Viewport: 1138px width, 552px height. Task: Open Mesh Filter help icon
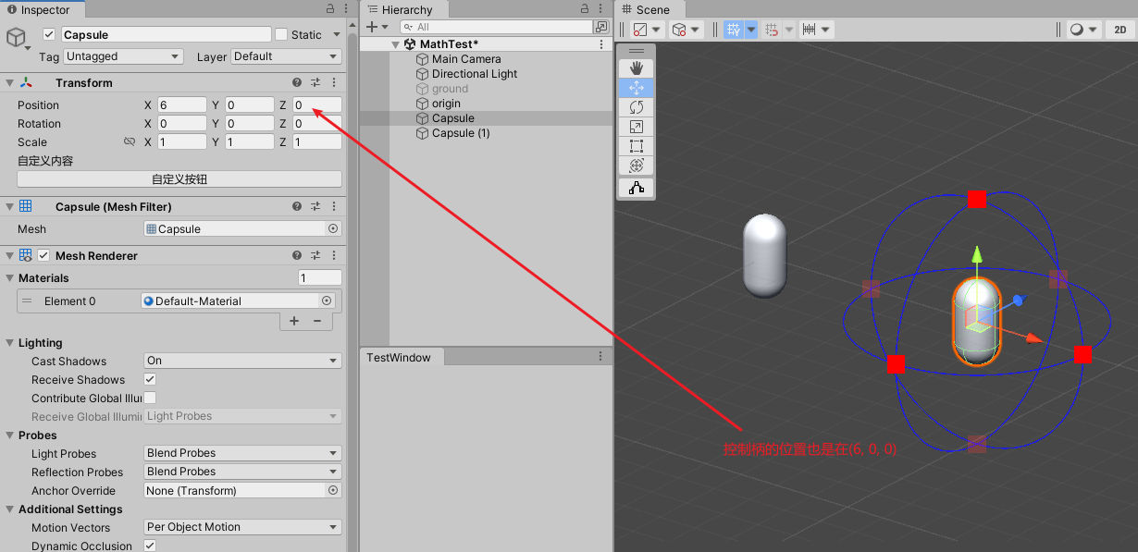click(x=297, y=206)
